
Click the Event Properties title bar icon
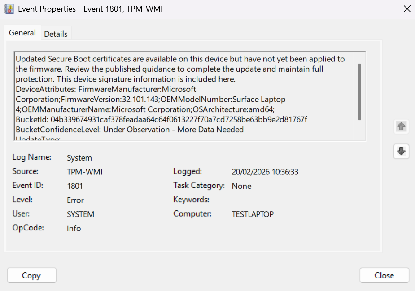[9, 9]
